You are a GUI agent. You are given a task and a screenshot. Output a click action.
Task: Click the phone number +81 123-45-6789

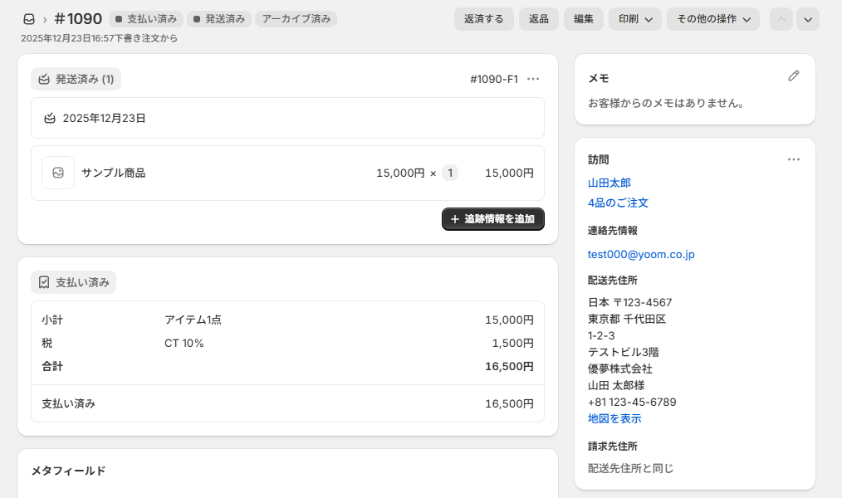pyautogui.click(x=632, y=402)
